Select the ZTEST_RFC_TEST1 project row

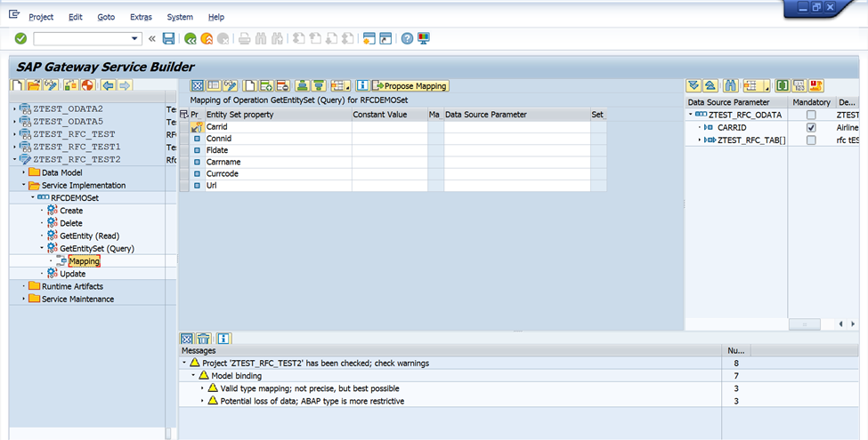(x=77, y=147)
